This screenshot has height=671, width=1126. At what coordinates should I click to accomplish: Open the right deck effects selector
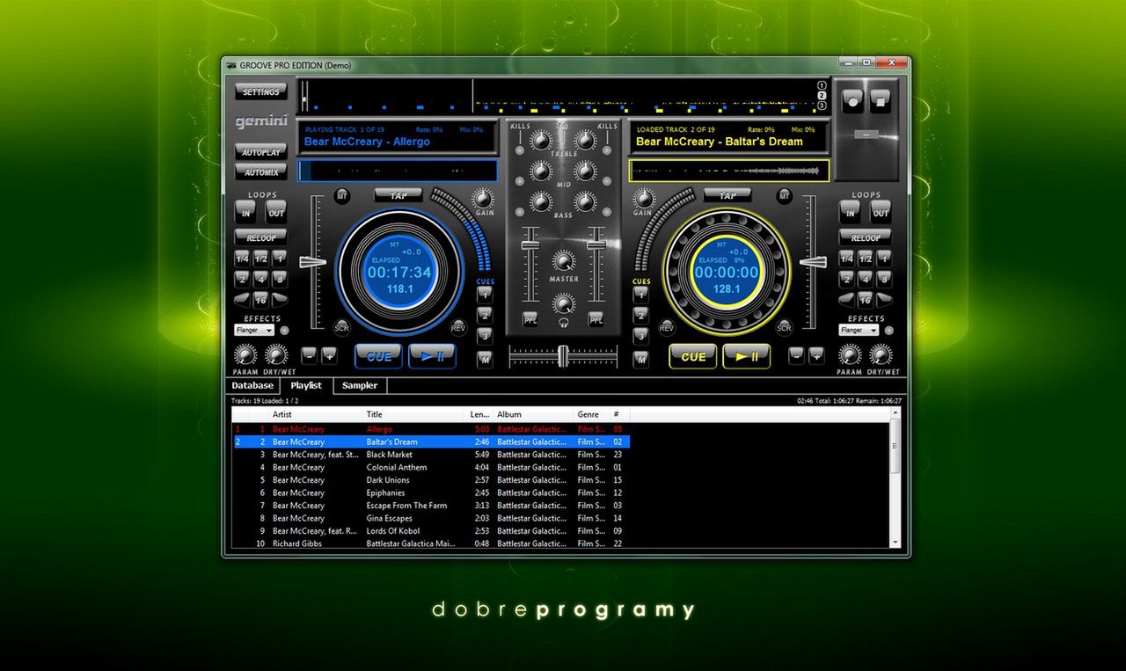coord(857,330)
